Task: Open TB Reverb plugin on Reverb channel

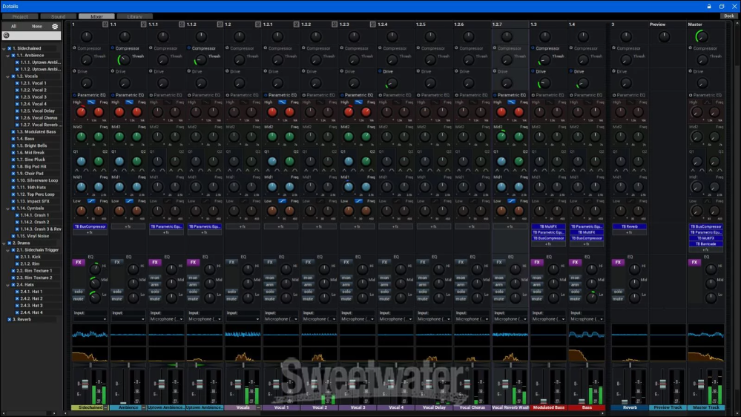Action: (630, 226)
